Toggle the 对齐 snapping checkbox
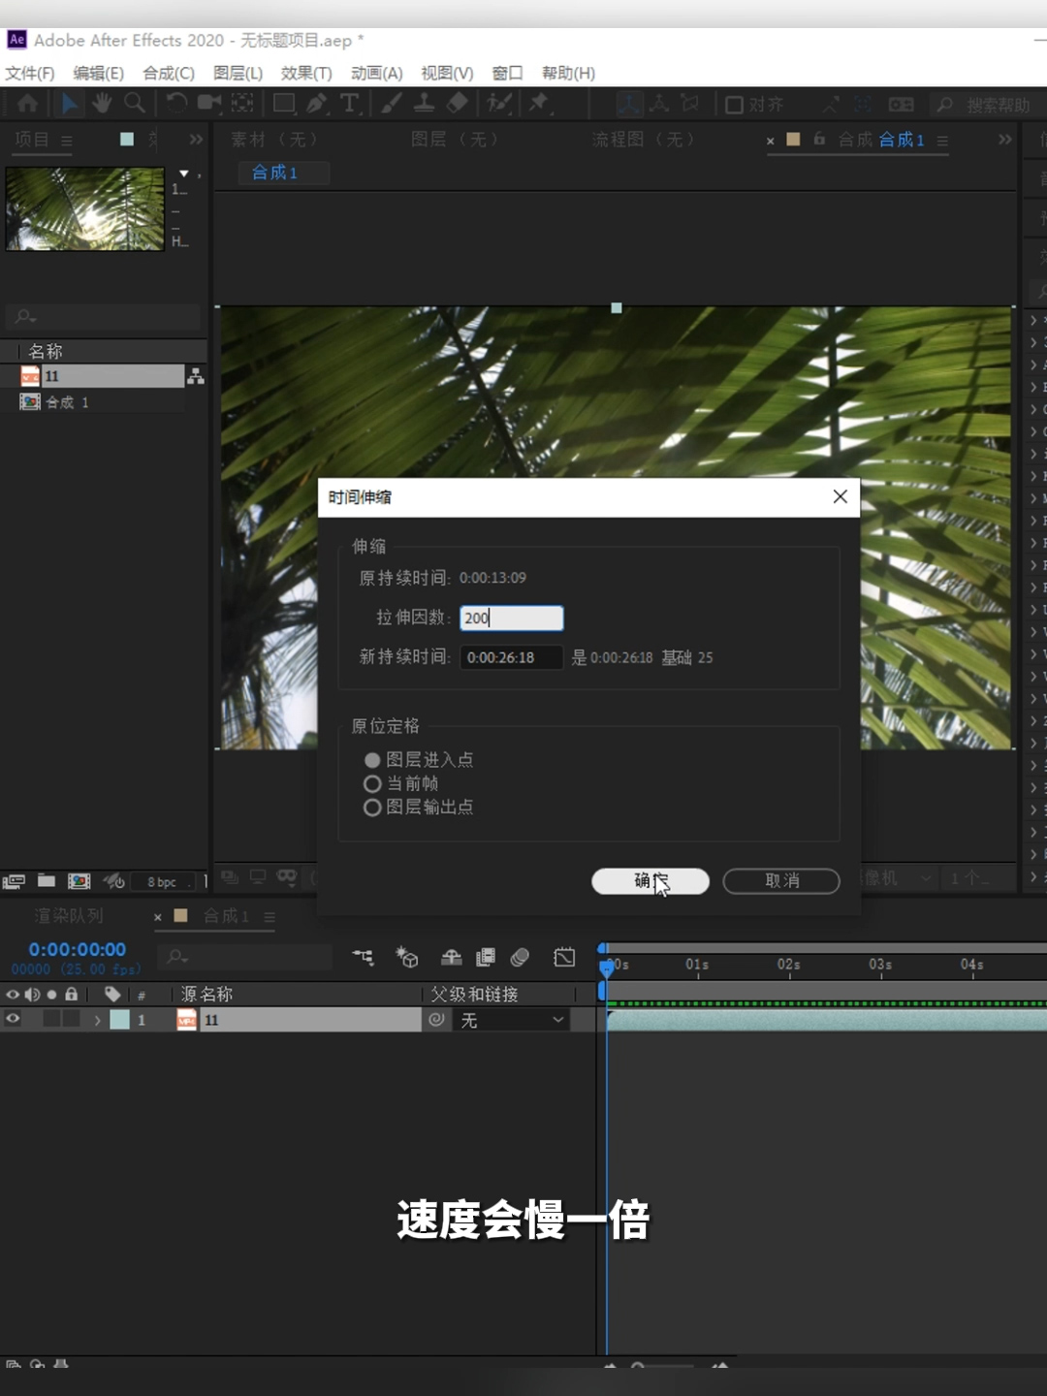1047x1396 pixels. point(734,105)
